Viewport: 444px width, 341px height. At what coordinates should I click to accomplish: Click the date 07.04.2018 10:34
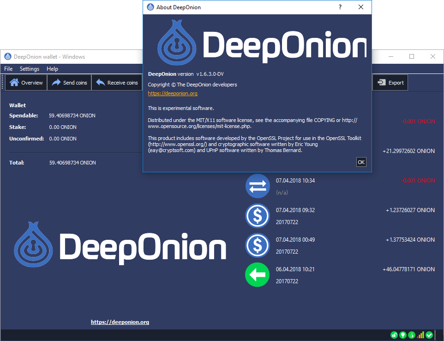pos(295,181)
